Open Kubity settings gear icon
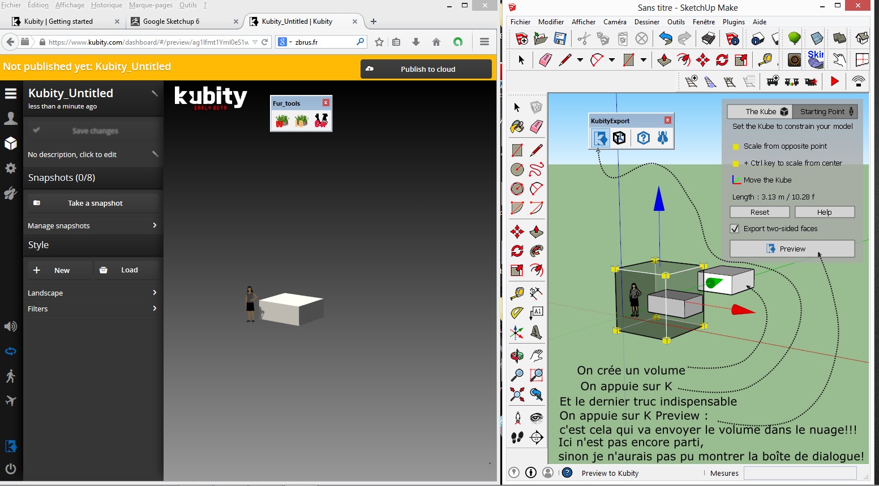The height and width of the screenshot is (486, 879). (x=11, y=168)
